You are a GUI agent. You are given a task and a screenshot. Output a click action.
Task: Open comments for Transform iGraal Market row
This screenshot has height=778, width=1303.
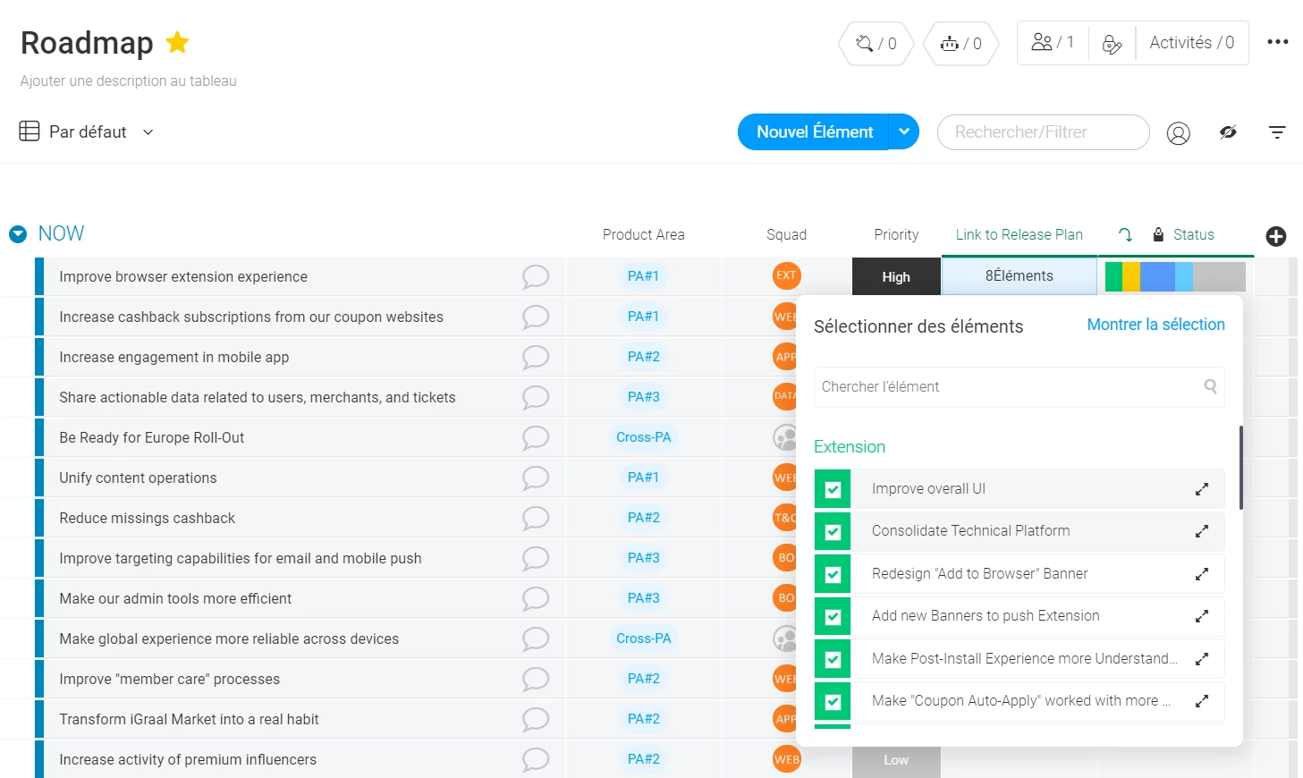tap(536, 719)
